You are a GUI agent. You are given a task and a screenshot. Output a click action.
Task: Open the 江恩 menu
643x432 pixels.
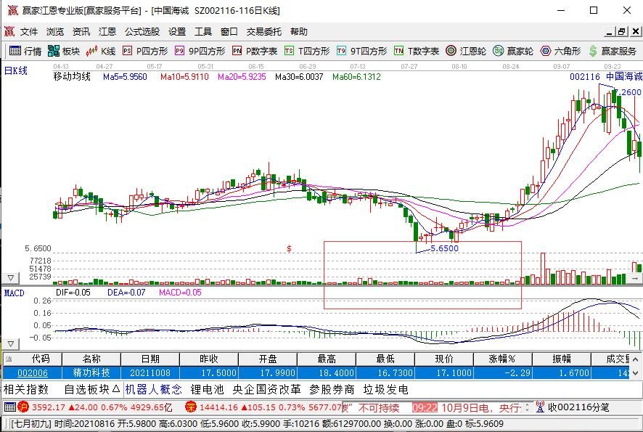tap(107, 32)
